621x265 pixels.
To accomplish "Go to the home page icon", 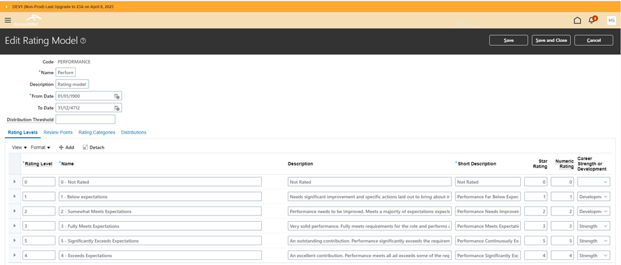I will tap(578, 20).
